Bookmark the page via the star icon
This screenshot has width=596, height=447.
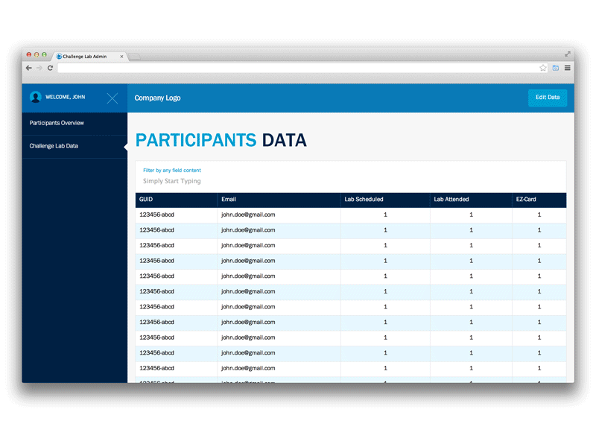pos(543,67)
